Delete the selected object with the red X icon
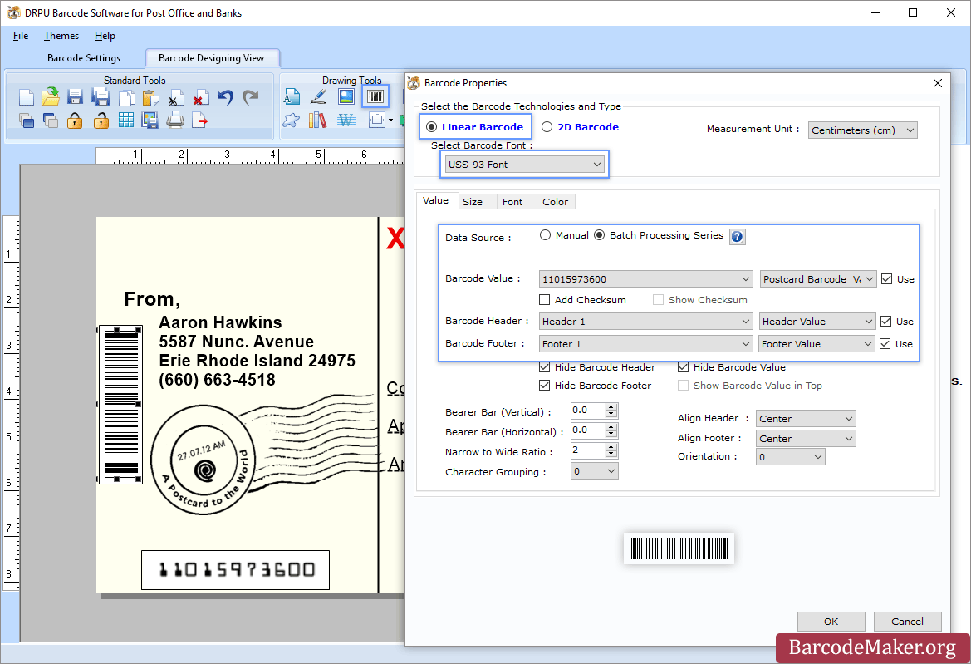Image resolution: width=971 pixels, height=664 pixels. 200,98
